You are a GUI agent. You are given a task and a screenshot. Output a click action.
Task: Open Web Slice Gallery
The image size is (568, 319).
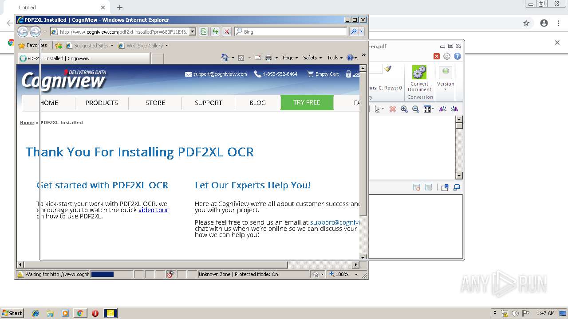click(143, 45)
